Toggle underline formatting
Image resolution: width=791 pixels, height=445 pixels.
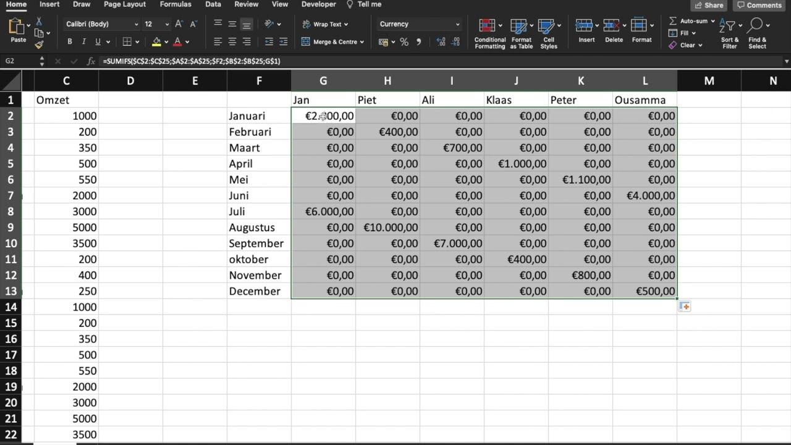point(98,42)
